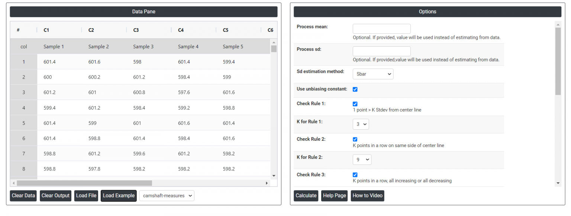
Task: Toggle the Check Rule 3 checkbox
Action: (355, 175)
